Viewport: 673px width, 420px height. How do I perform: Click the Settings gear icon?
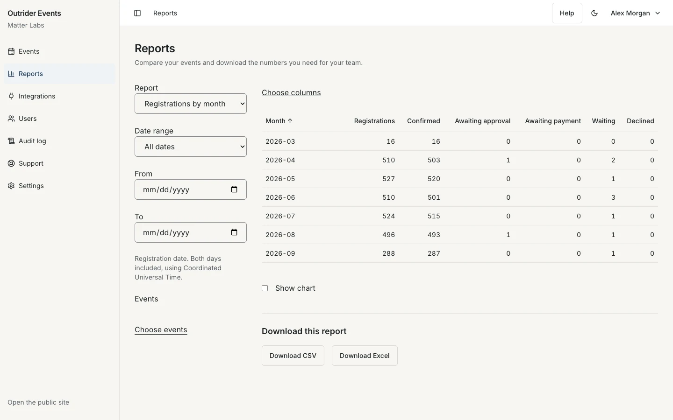coord(11,186)
